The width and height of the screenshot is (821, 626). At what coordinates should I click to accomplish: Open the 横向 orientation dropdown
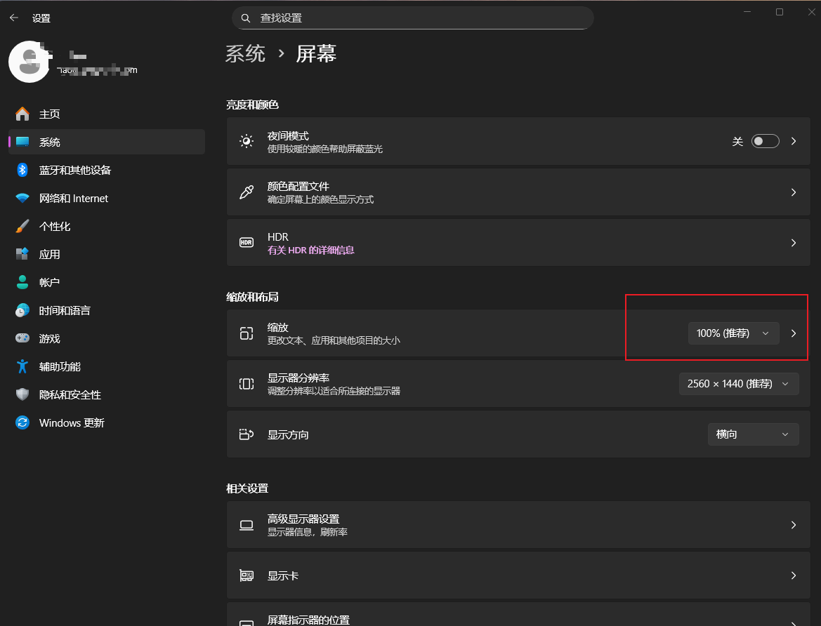754,434
